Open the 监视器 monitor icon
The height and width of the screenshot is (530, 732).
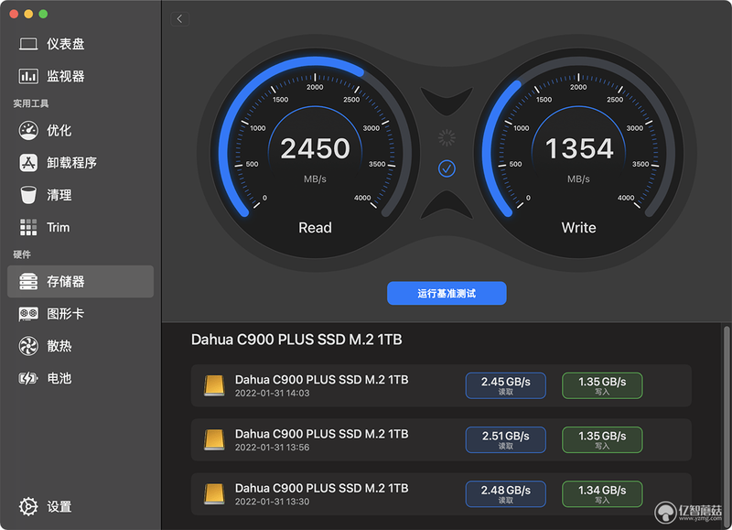tap(28, 76)
